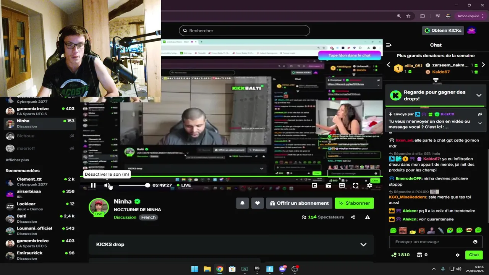The width and height of the screenshot is (489, 275).
Task: Open the chat settings gear
Action: pyautogui.click(x=458, y=255)
